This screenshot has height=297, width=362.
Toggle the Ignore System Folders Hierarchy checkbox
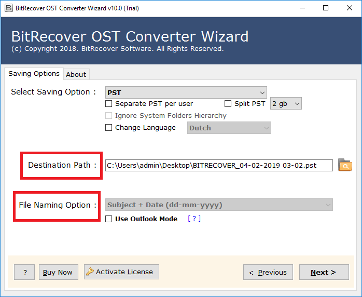(x=109, y=116)
